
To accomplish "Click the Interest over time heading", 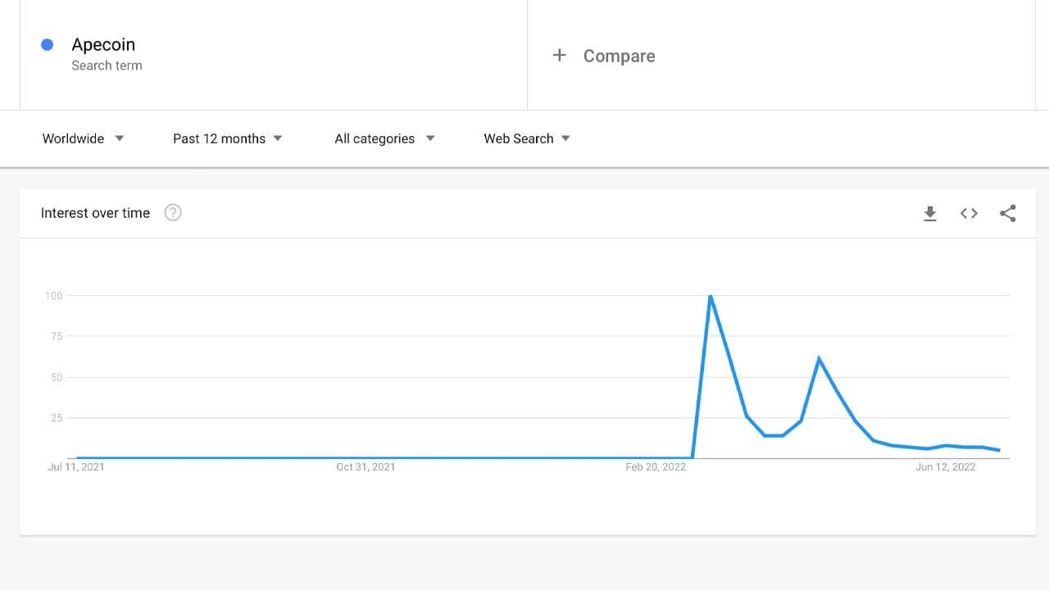I will (95, 213).
